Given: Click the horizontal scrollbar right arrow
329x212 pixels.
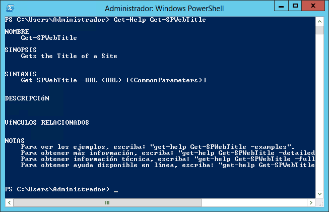Looking at the screenshot, I should point(311,203).
